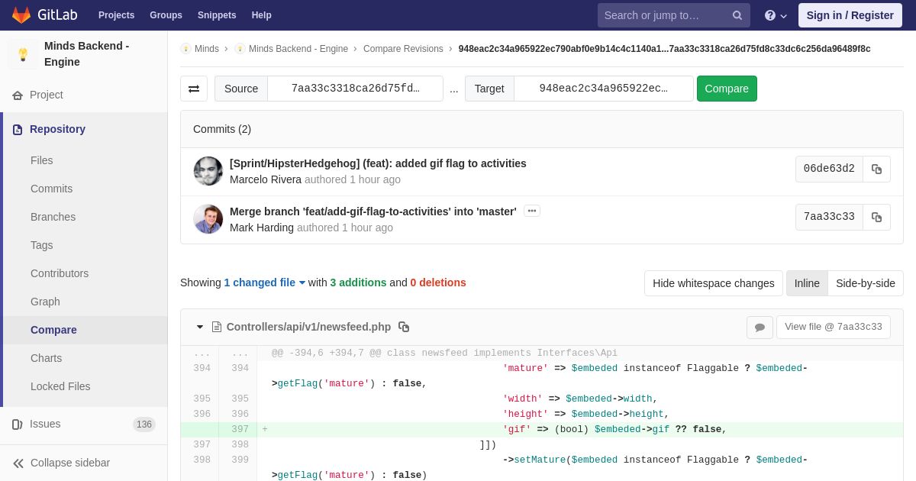Click the Repository sidebar icon
The image size is (916, 481).
point(18,130)
